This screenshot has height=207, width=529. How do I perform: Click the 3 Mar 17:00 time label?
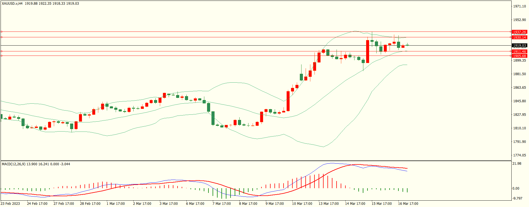coord(169,204)
